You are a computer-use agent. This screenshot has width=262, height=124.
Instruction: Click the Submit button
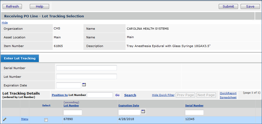point(228,7)
